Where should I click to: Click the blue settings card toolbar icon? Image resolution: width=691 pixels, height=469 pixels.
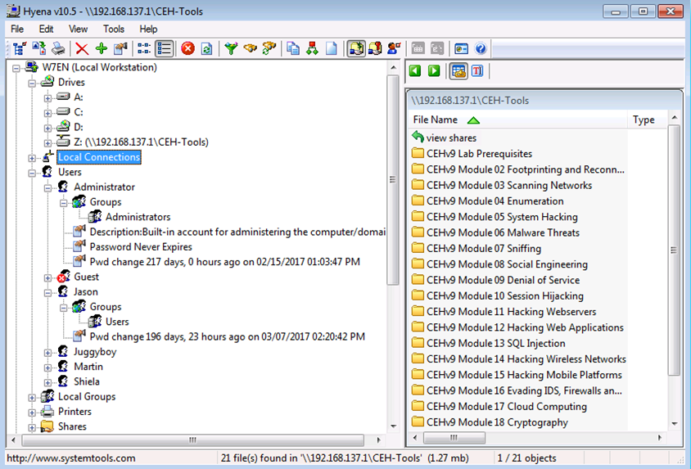click(462, 48)
